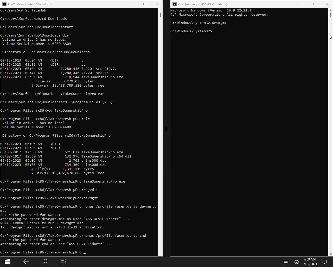
Task: Click the left window title C:\Windows\System32\cmd.exe
Action: click(x=30, y=4)
